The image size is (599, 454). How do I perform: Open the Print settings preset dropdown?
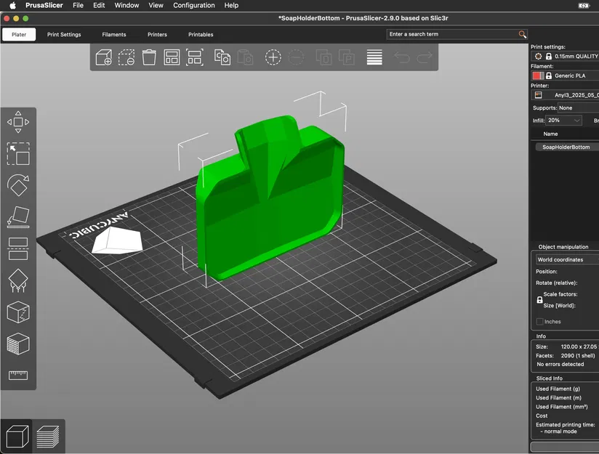tap(565, 56)
